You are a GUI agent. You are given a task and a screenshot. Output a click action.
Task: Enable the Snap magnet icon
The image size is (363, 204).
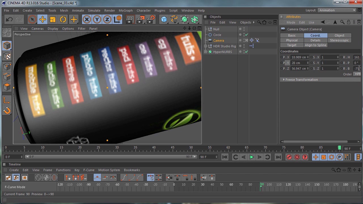7,110
